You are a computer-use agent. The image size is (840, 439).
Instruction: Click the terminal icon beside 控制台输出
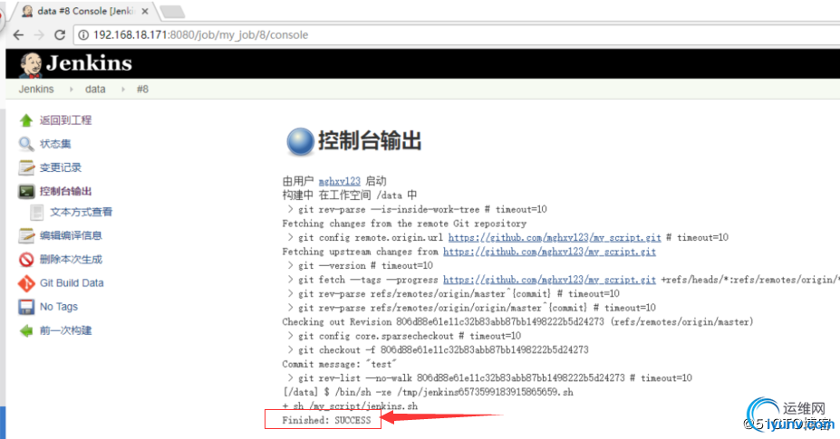tap(26, 191)
